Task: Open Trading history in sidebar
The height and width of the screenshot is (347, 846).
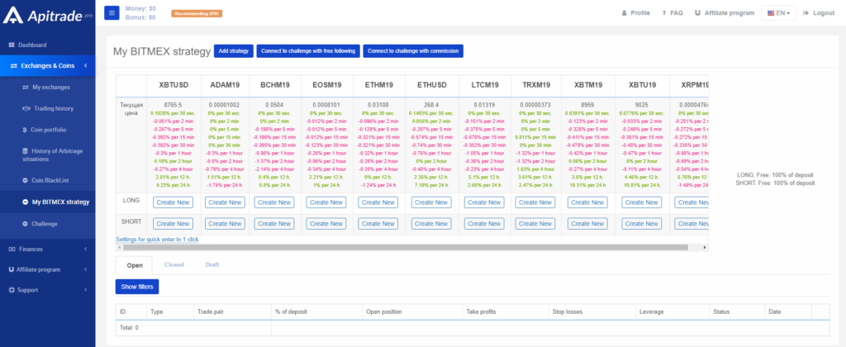Action: [47, 108]
